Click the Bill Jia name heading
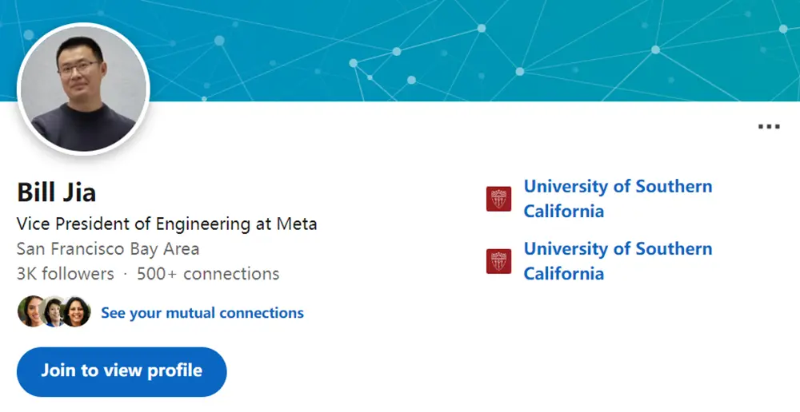 [x=57, y=192]
